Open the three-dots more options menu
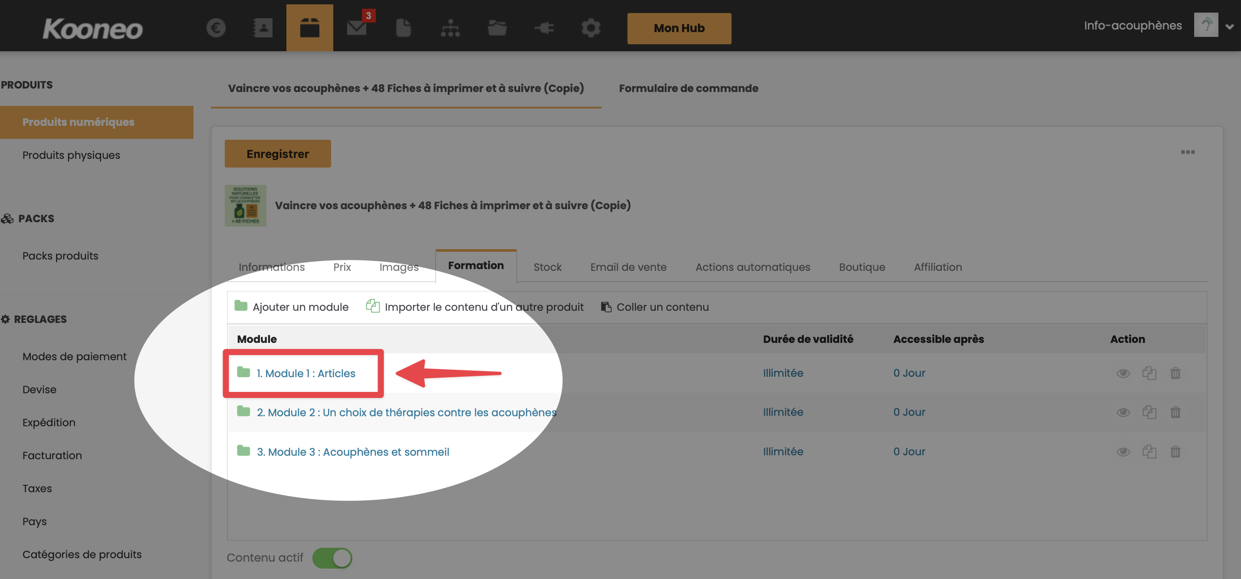 1187,152
